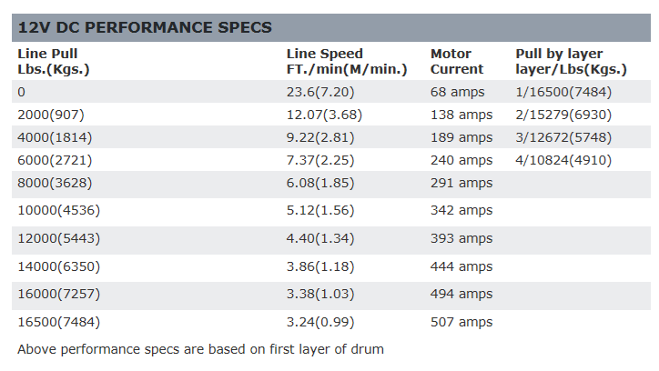Select the 2000(907) line pull cell
The width and height of the screenshot is (659, 371).
[51, 115]
